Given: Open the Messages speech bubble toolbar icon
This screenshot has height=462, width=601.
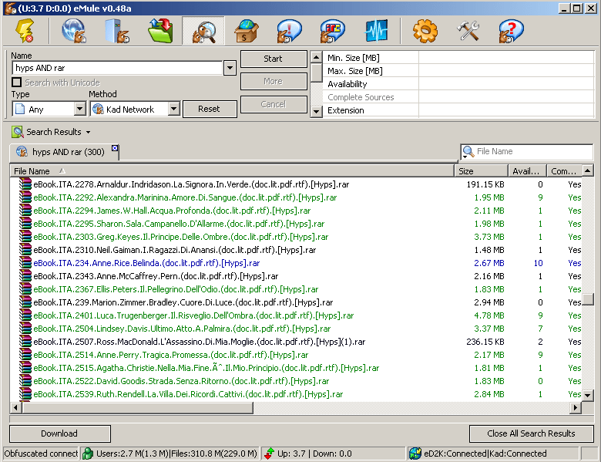Looking at the screenshot, I should pos(290,31).
